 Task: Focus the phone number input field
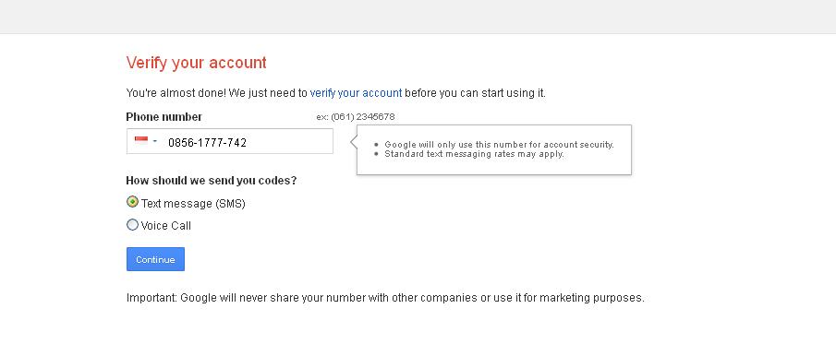(230, 141)
